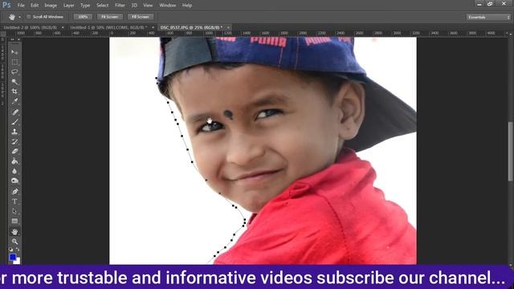
Task: Open the Window menu
Action: tap(168, 6)
